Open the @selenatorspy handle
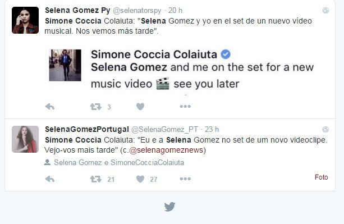The width and height of the screenshot is (344, 224). point(137,10)
